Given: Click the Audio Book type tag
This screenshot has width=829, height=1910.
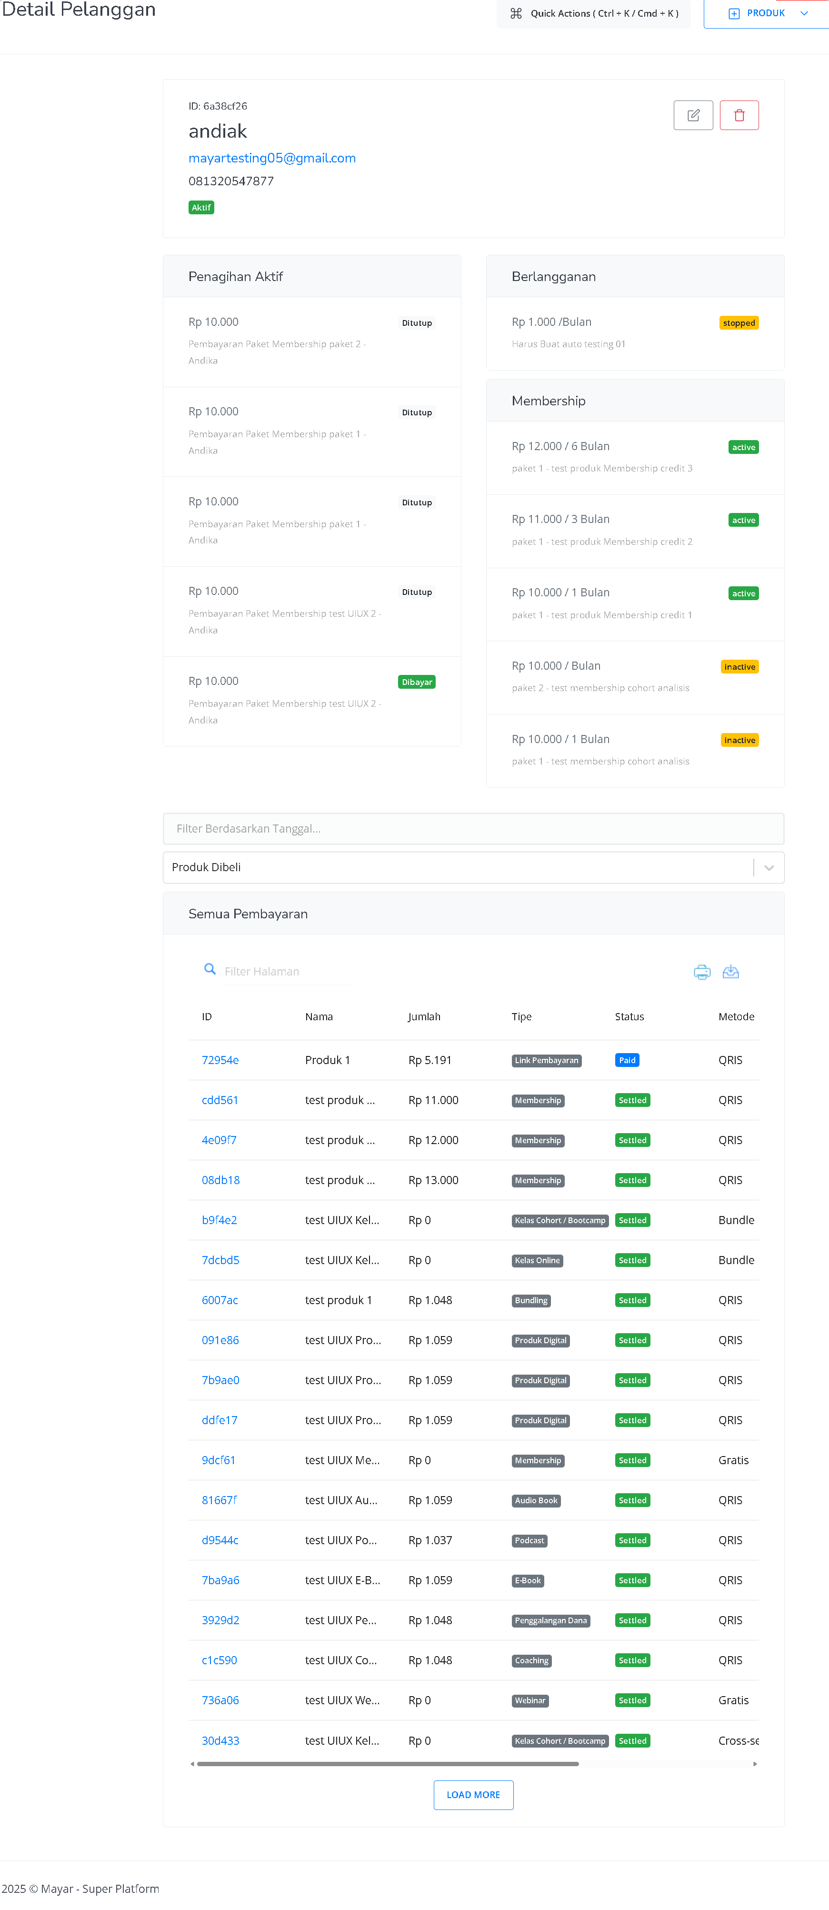Looking at the screenshot, I should click(536, 1501).
